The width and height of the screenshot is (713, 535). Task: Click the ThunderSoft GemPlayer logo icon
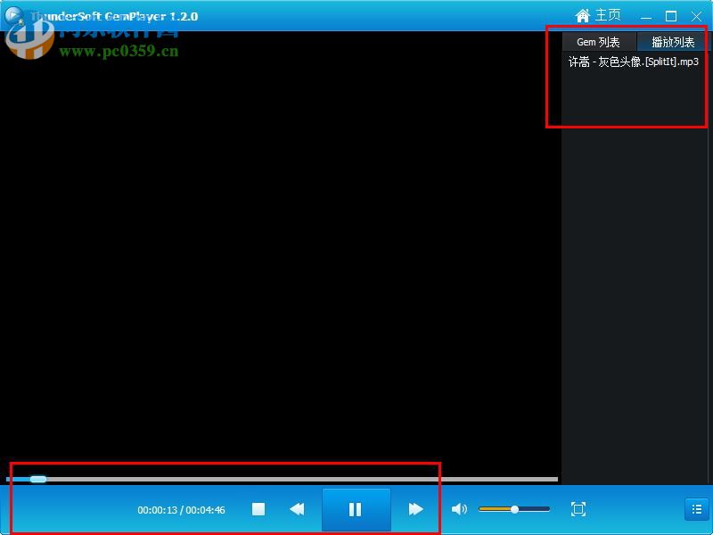coord(12,15)
